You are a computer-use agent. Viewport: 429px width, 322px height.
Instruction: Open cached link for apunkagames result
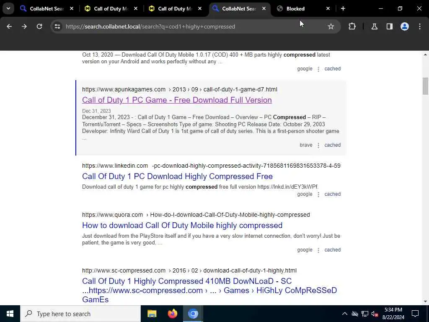coord(332,145)
